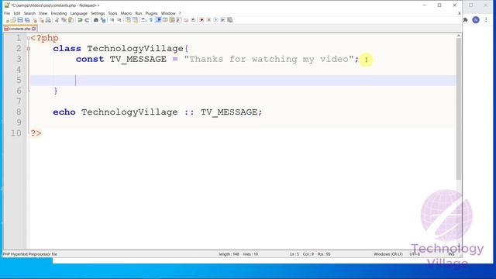Click the Close document toolbar icon
This screenshot has height=279, width=496.
(35, 20)
